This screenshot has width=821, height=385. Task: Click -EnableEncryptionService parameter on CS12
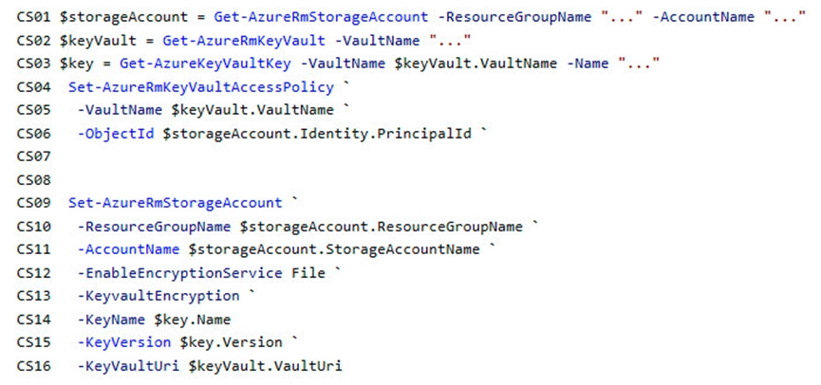[179, 272]
